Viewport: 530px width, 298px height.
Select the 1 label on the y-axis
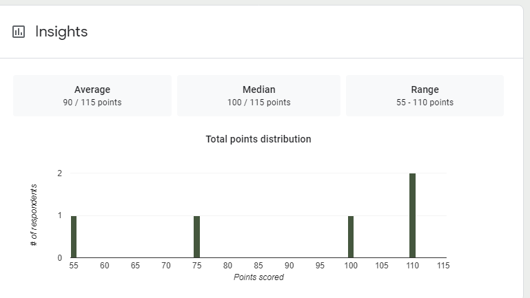tap(60, 215)
